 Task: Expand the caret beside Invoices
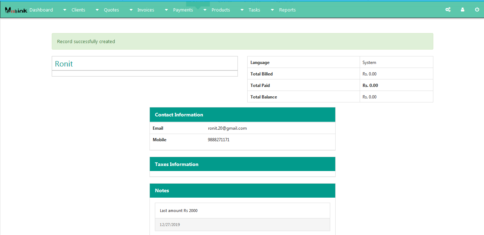tap(130, 10)
